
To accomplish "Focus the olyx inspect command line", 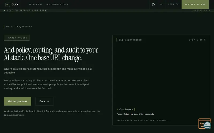I will (x=126, y=109).
